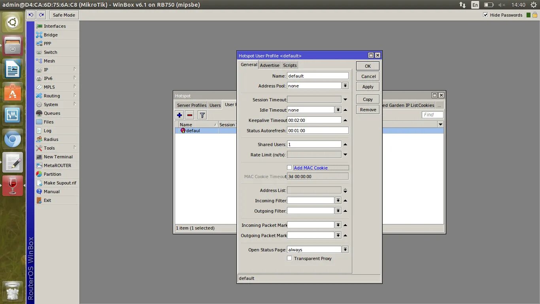Image resolution: width=540 pixels, height=304 pixels.
Task: Expand Rate Limit field arrow
Action: click(x=345, y=155)
